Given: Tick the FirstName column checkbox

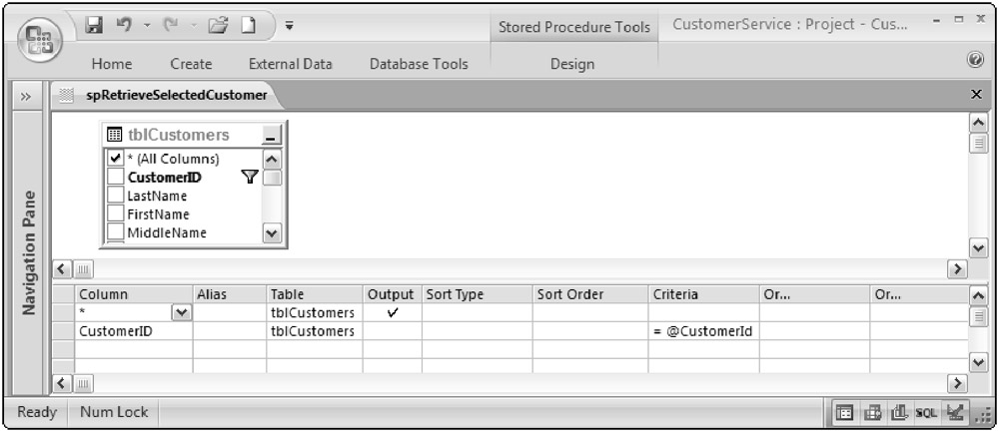Looking at the screenshot, I should coord(116,215).
